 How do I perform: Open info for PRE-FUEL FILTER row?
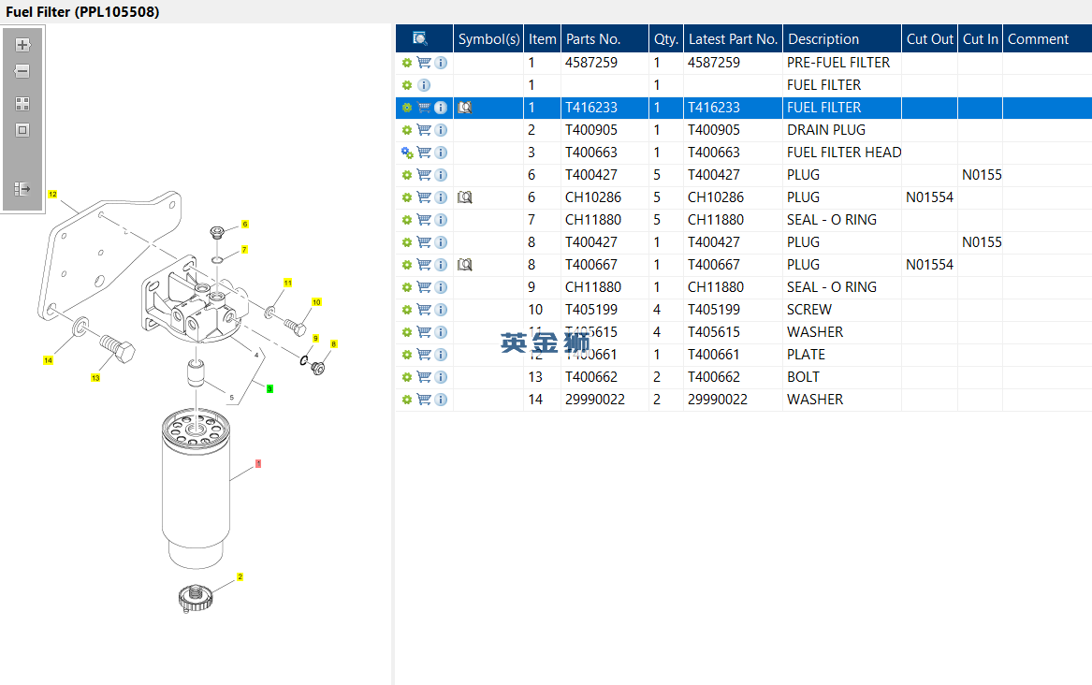tap(441, 63)
